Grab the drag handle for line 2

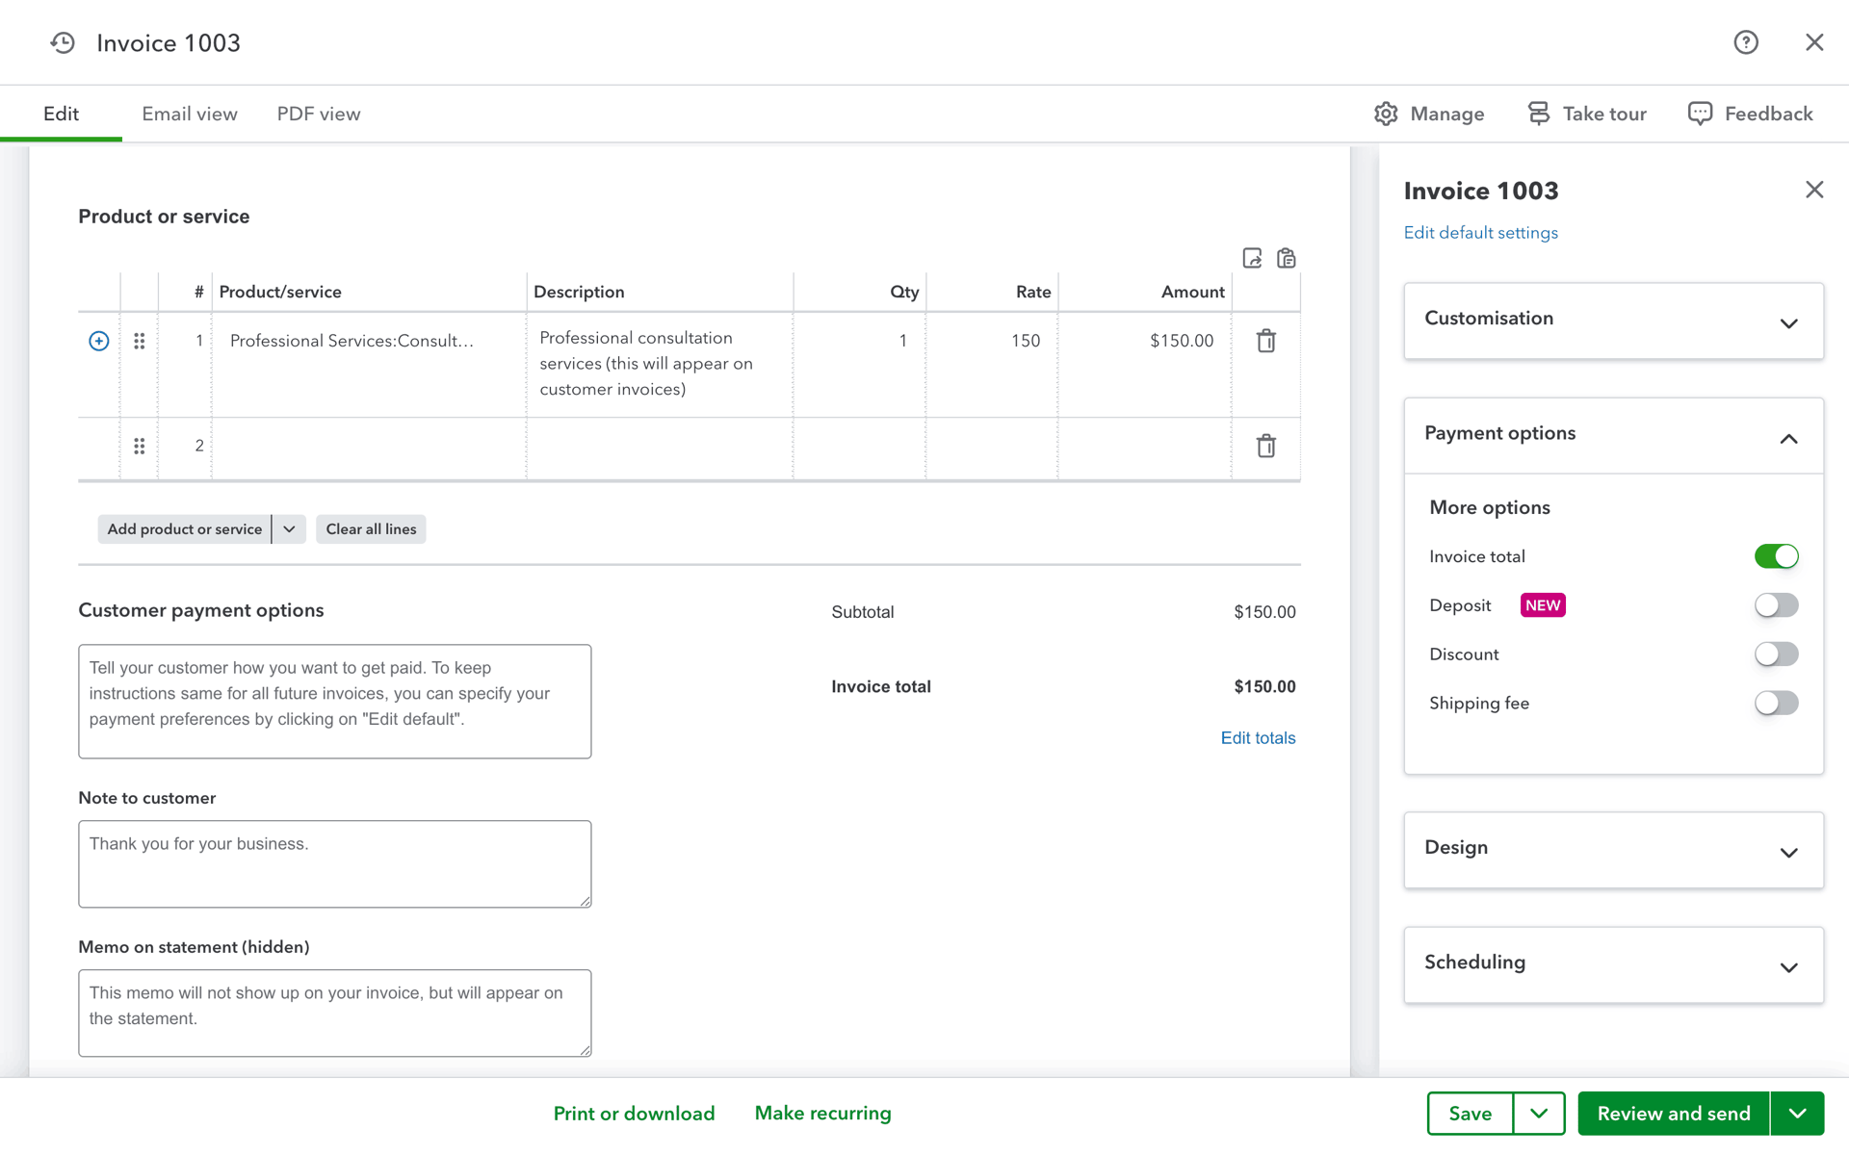point(140,446)
